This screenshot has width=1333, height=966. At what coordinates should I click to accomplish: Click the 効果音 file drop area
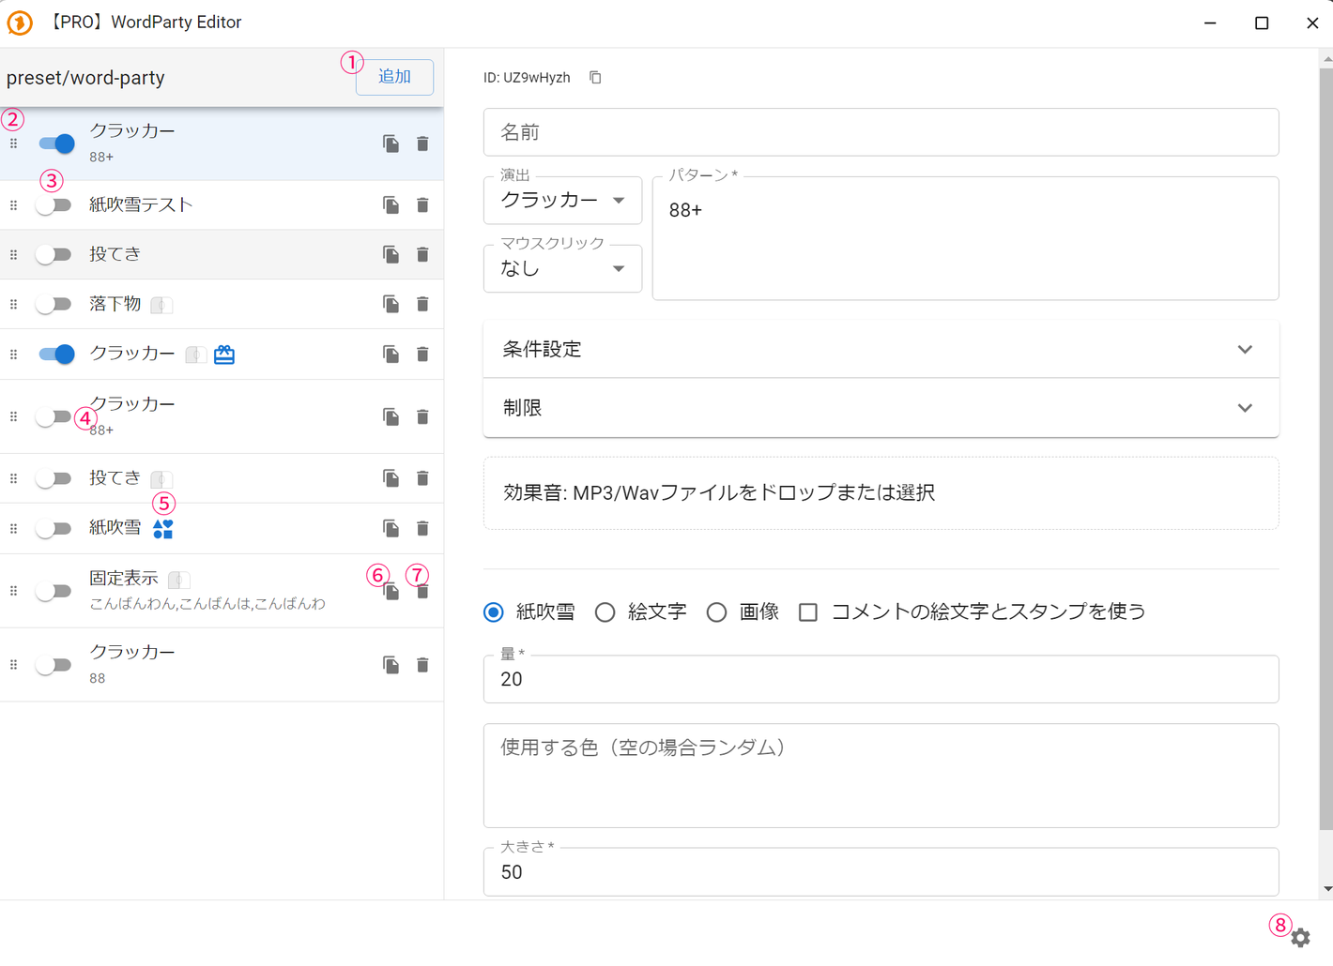coord(880,493)
